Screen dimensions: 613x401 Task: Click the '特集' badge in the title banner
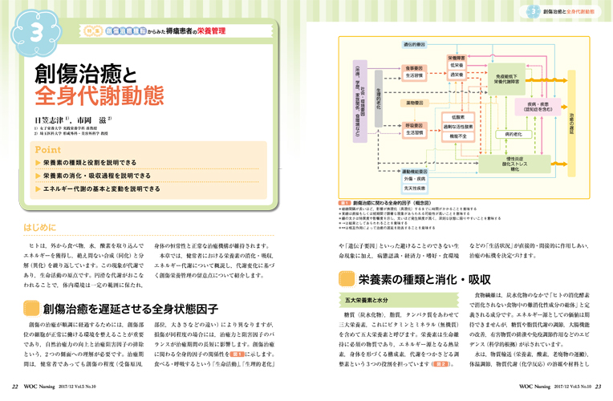pos(93,30)
